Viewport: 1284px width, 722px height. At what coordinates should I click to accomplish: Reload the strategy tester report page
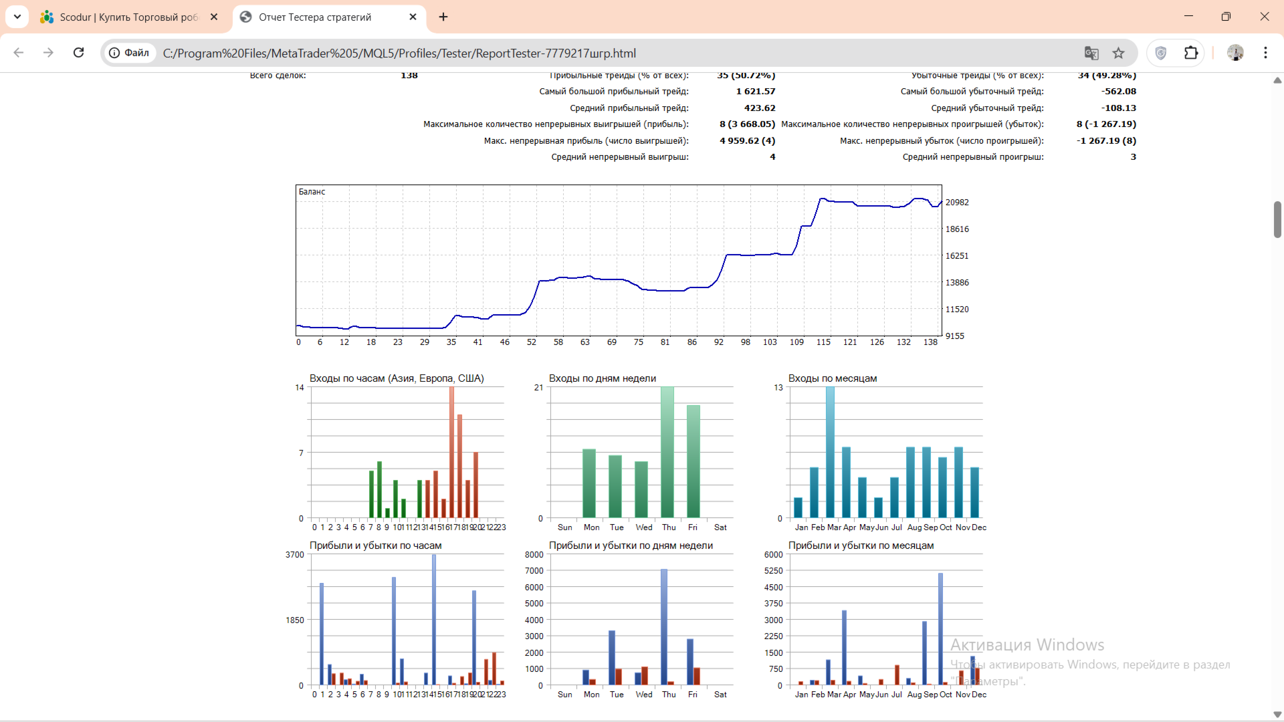tap(79, 53)
